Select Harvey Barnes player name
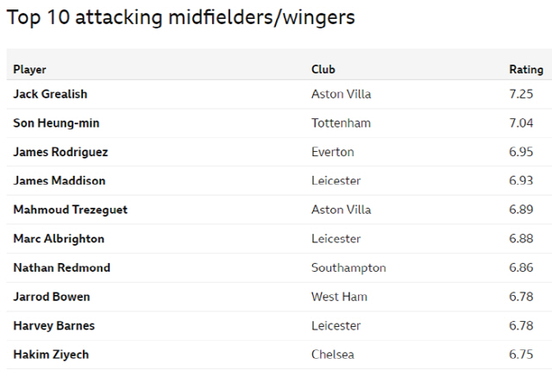Viewport: 552px width, 377px height. [54, 326]
